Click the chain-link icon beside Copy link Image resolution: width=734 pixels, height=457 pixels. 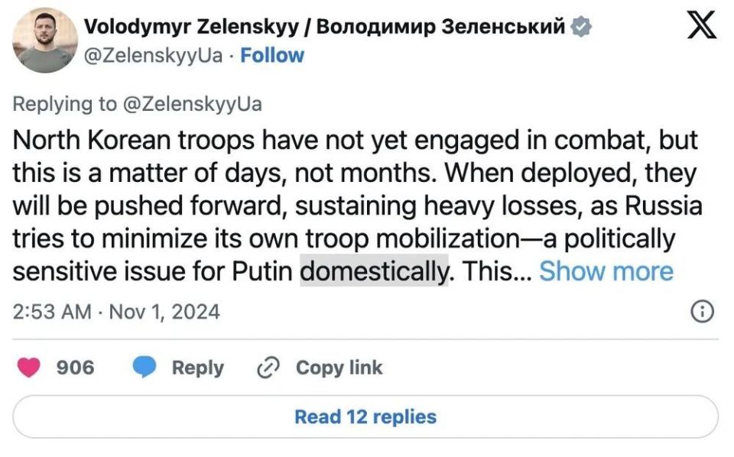[x=268, y=368]
